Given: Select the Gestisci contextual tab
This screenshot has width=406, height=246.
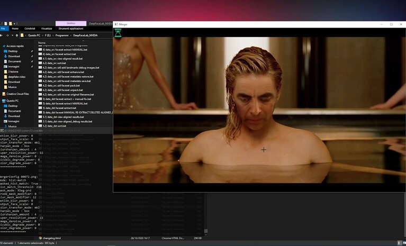Looking at the screenshot, I should tap(71, 23).
